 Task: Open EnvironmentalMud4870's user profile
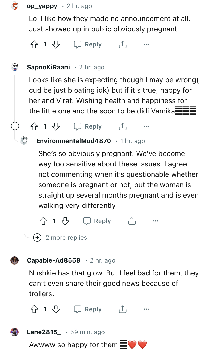click(x=73, y=141)
